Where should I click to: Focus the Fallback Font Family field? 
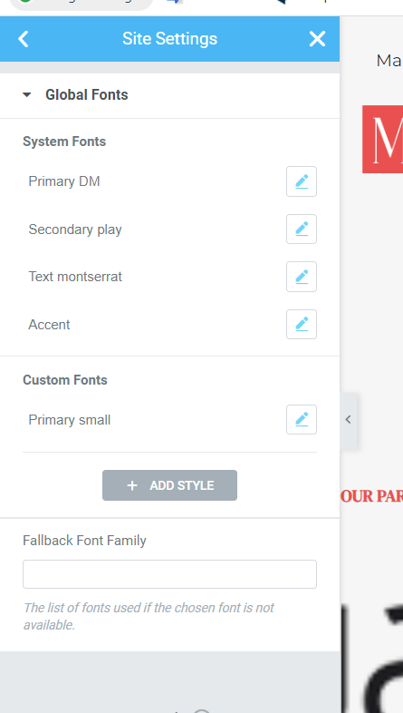pyautogui.click(x=169, y=574)
